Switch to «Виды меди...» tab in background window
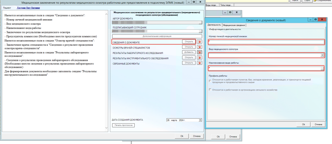Viewport: 332px width, 144px height. [212, 5]
